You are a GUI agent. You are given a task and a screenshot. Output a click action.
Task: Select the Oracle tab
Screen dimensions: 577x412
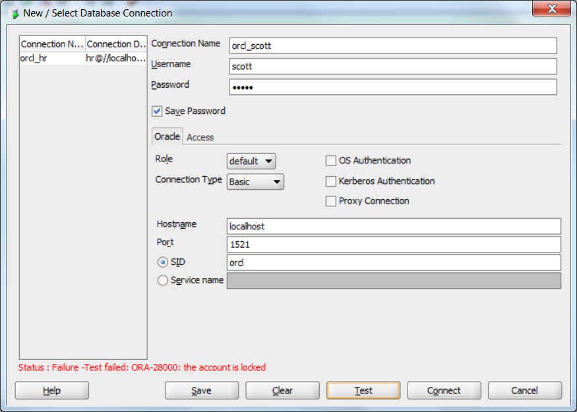tap(167, 136)
